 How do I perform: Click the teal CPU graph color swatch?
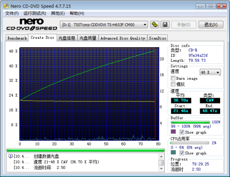pyautogui.click(x=173, y=152)
